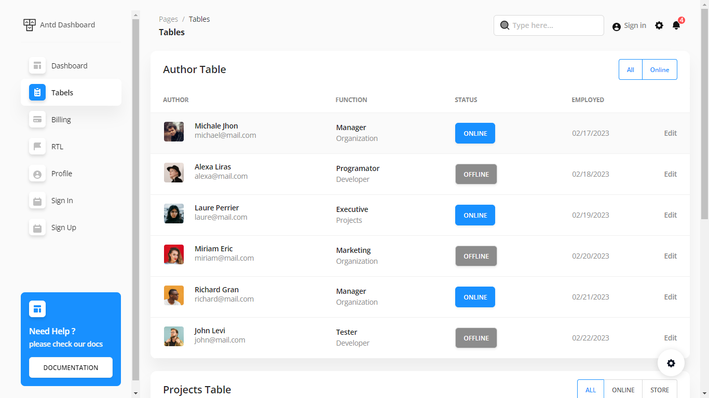Image resolution: width=709 pixels, height=398 pixels.
Task: Click the STATUS column header
Action: click(x=466, y=99)
